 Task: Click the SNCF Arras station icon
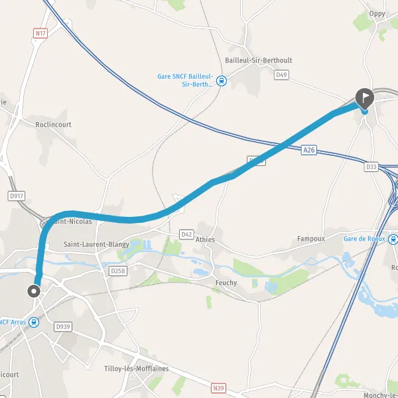tap(34, 322)
